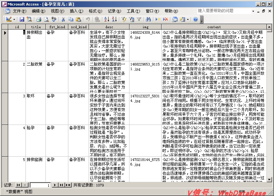Select the img column header
The height and width of the screenshot is (196, 274).
tap(146, 27)
